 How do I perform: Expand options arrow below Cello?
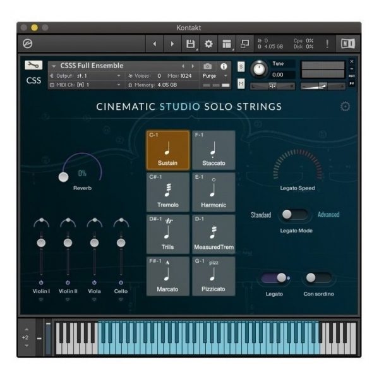click(121, 299)
